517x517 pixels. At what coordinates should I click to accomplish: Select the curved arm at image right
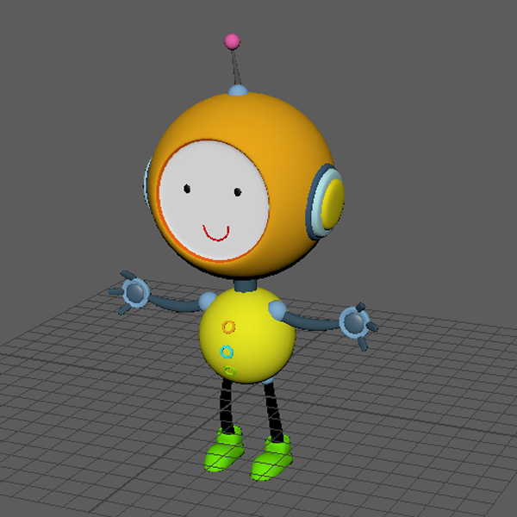[x=315, y=323]
